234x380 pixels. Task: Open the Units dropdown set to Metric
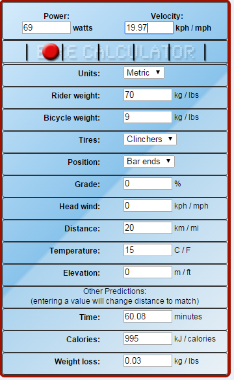coord(144,73)
